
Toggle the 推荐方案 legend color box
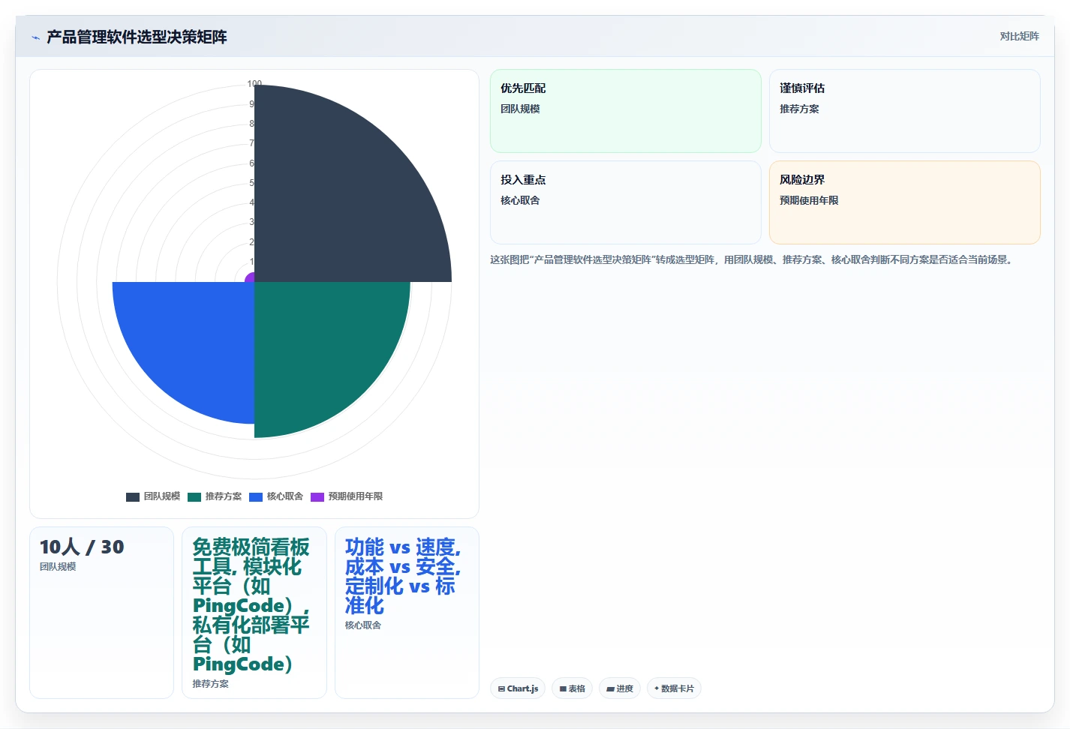pyautogui.click(x=194, y=496)
